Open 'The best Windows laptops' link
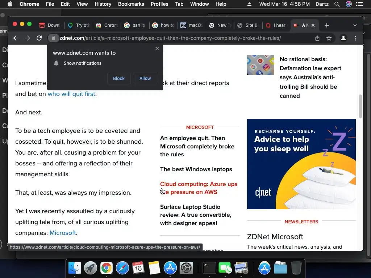 (x=196, y=169)
